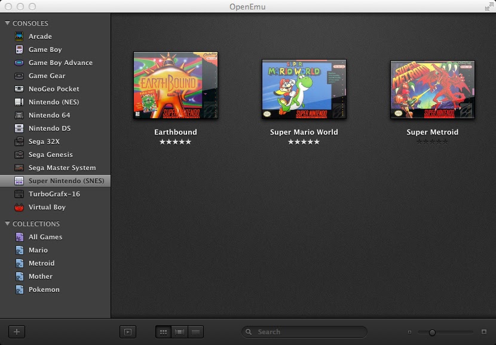496x345 pixels.
Task: Click the Sega 32X console icon
Action: click(x=19, y=141)
